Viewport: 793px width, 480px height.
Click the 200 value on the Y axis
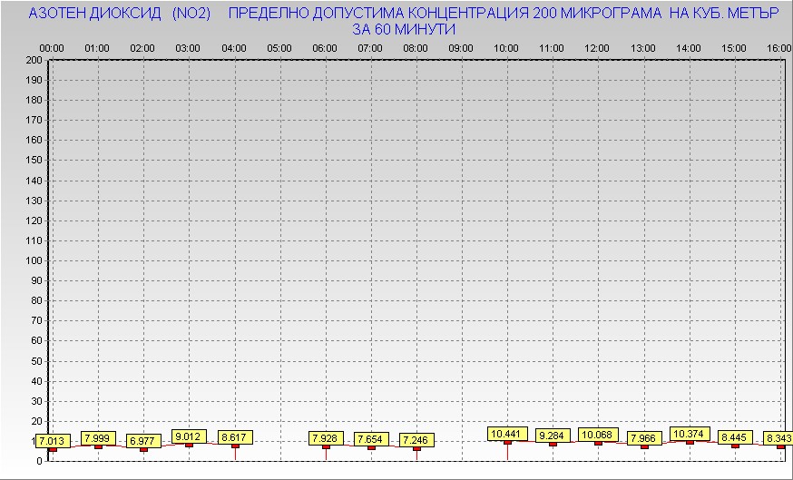(x=34, y=60)
